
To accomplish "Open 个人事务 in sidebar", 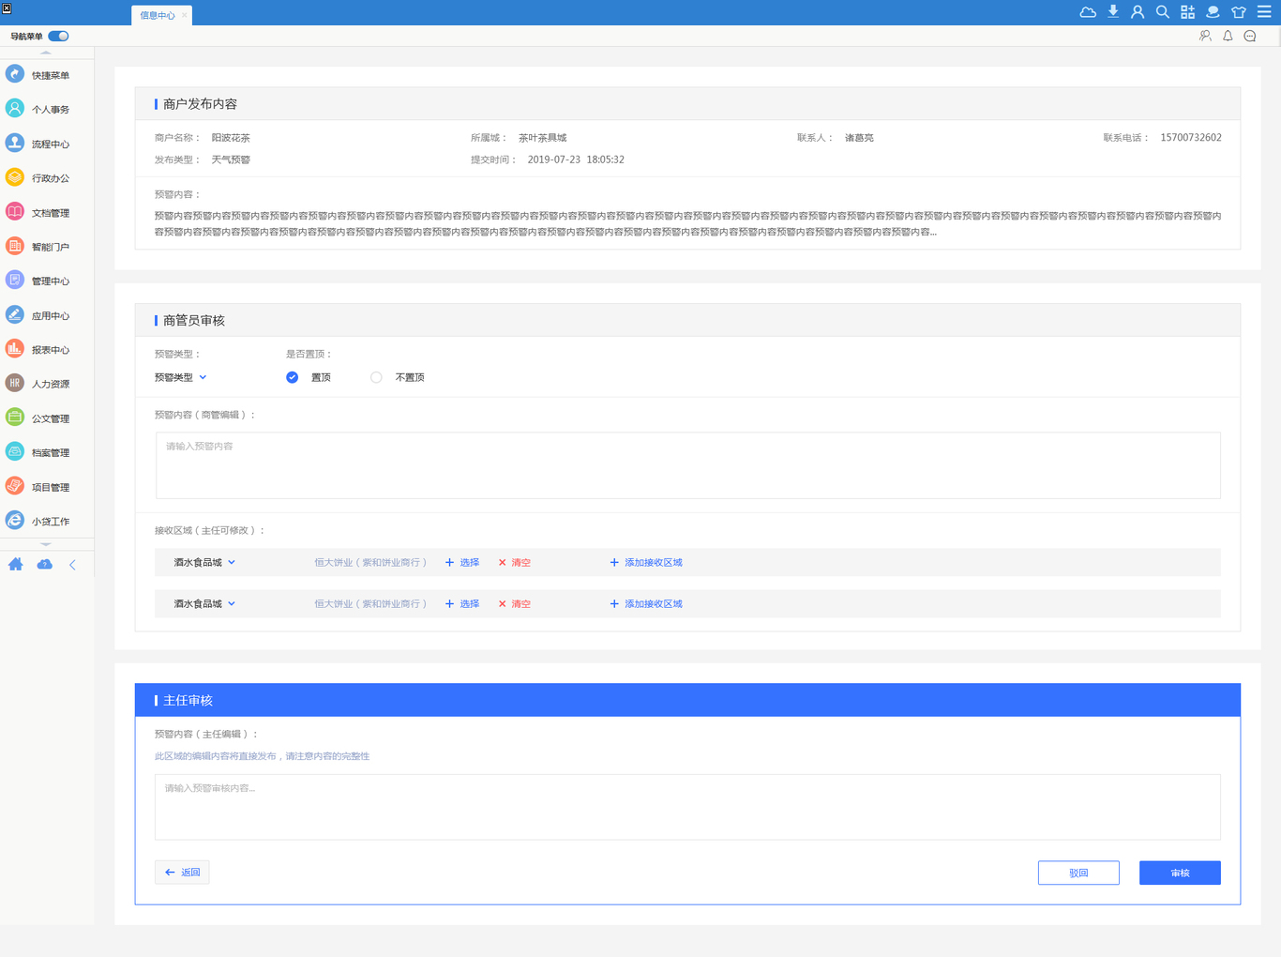I will coord(39,109).
